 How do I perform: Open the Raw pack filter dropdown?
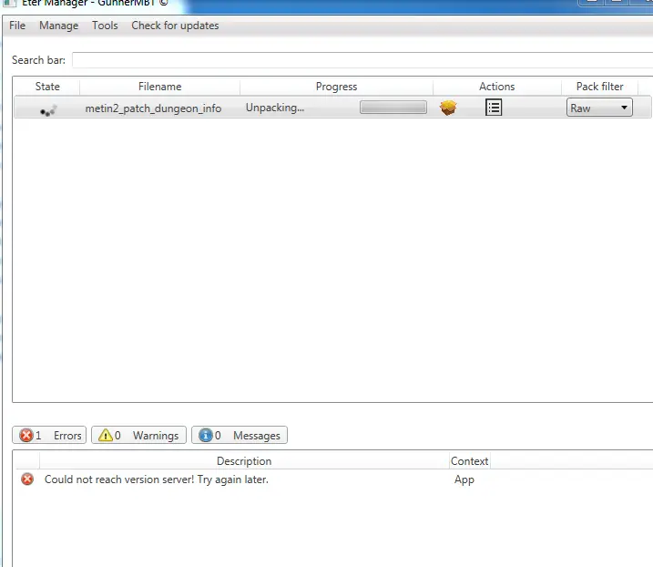(599, 108)
